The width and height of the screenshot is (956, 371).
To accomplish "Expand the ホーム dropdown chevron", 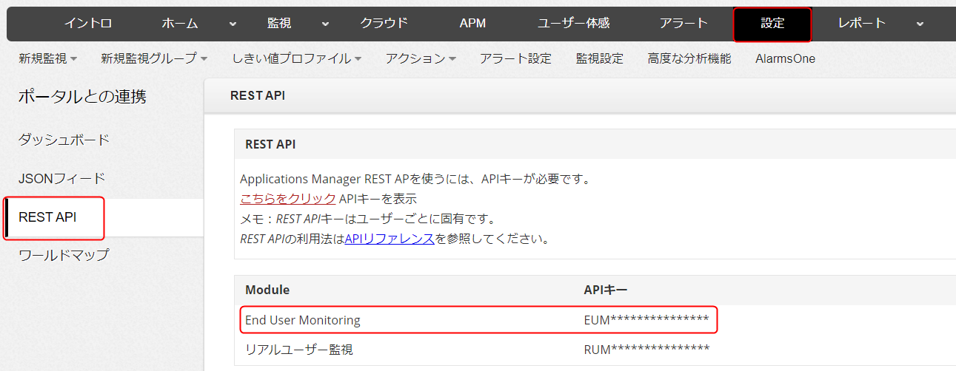I will coord(233,24).
